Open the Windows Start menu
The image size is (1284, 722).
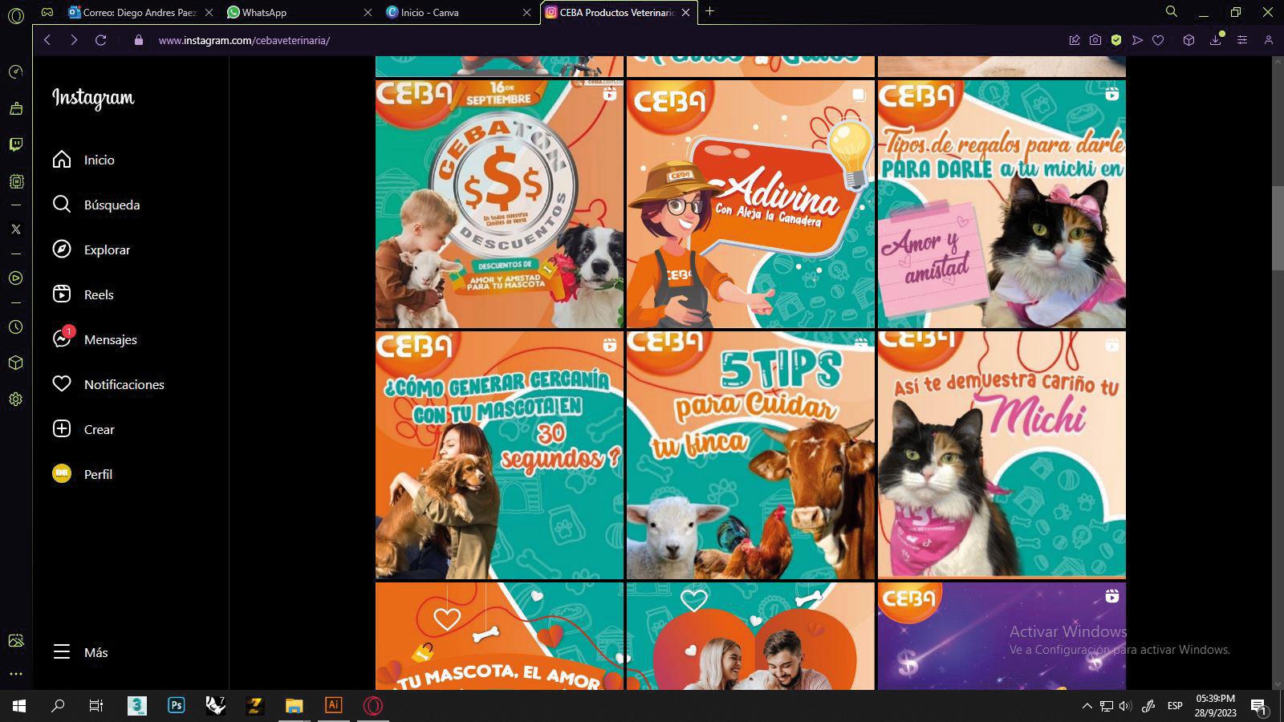pyautogui.click(x=19, y=706)
